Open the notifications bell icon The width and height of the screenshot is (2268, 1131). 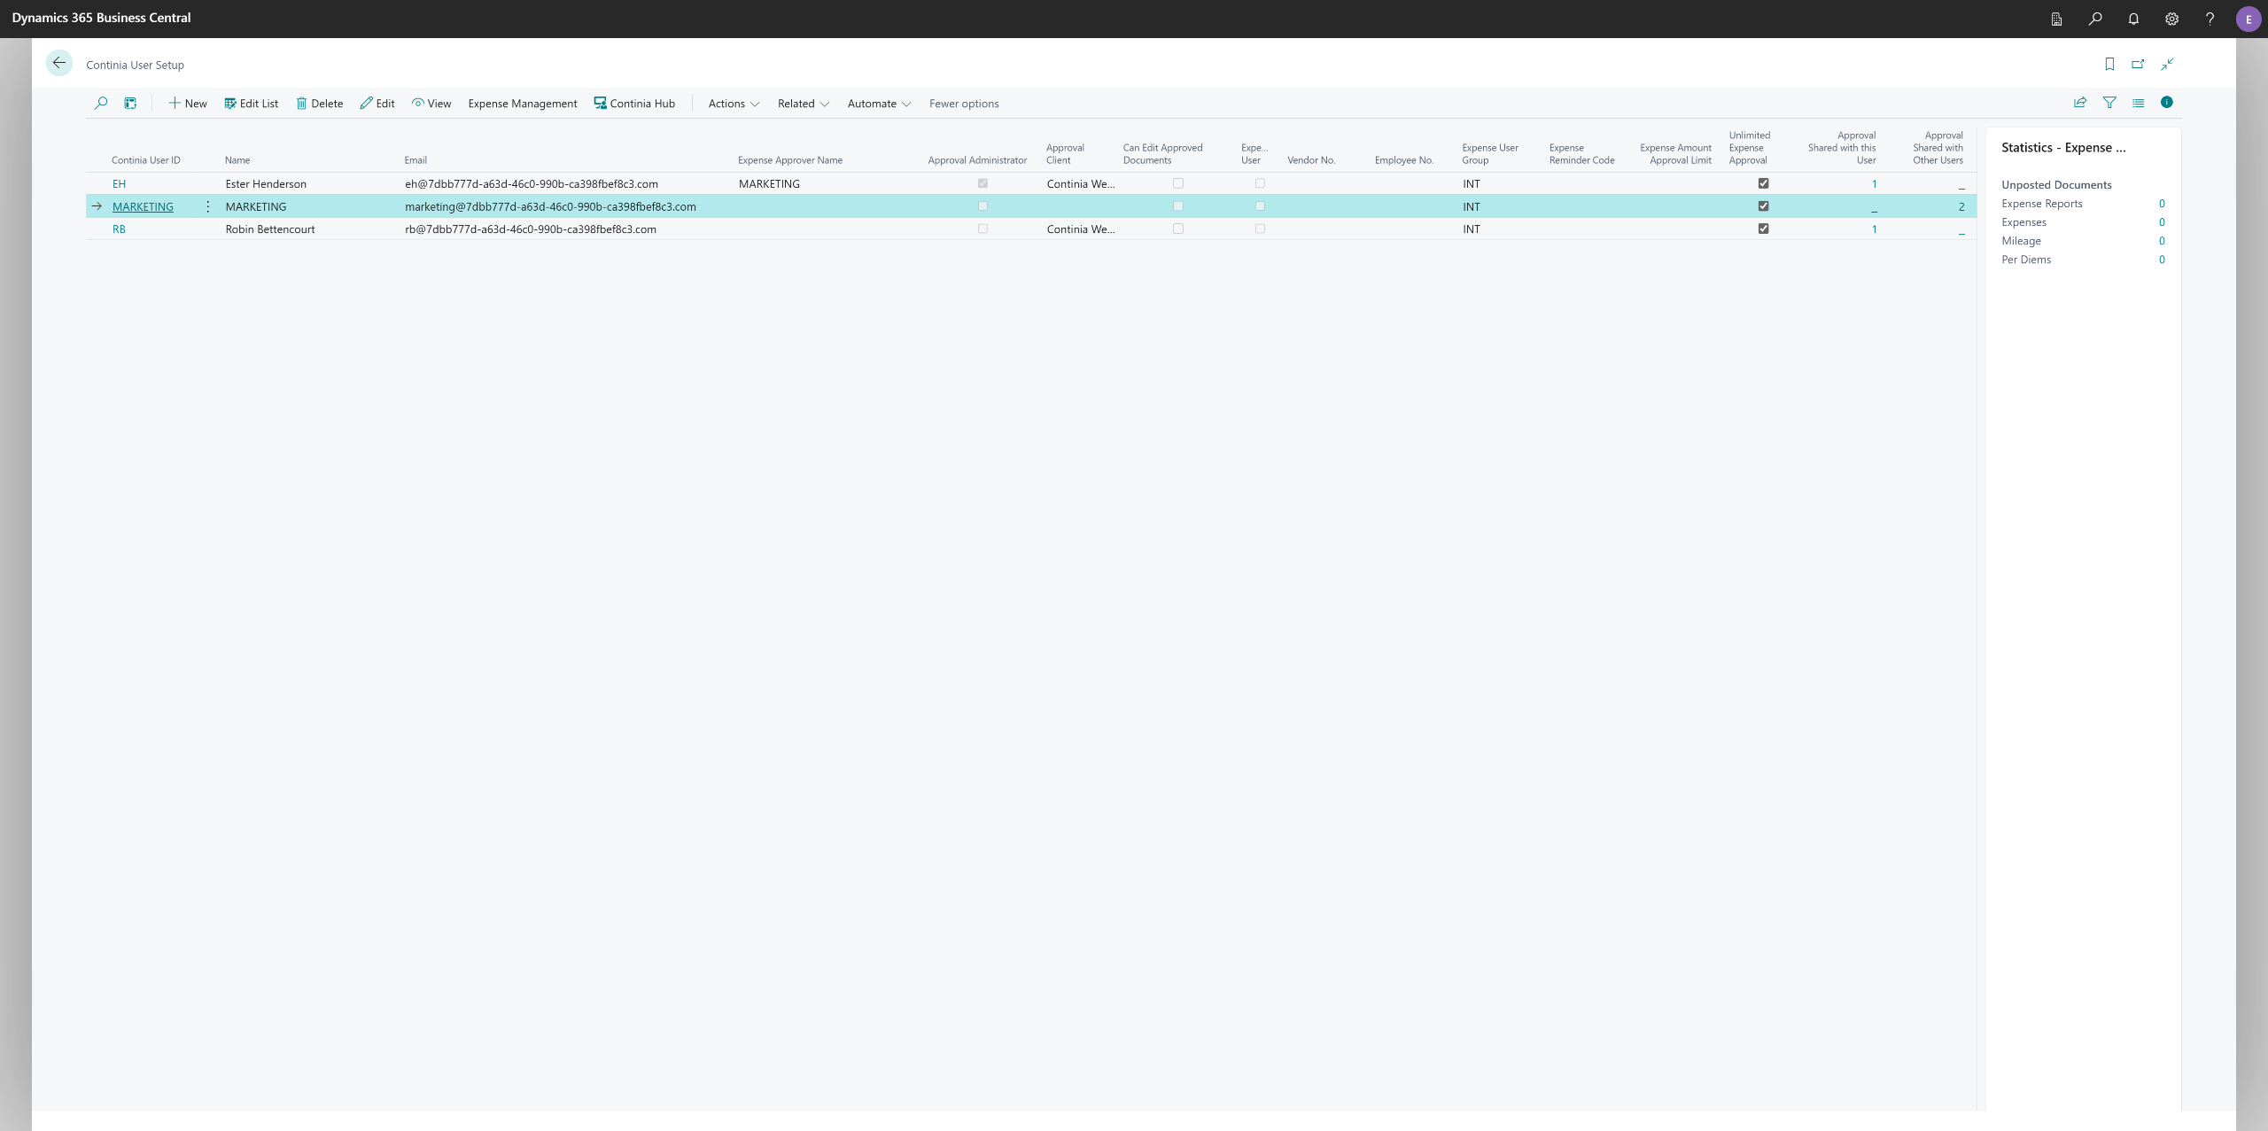(2133, 19)
